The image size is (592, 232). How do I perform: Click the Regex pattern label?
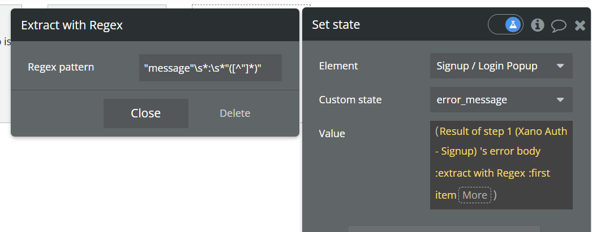pos(61,68)
